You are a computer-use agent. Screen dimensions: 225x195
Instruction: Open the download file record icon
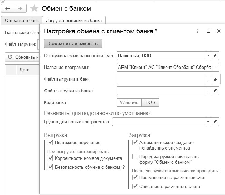tap(216, 91)
